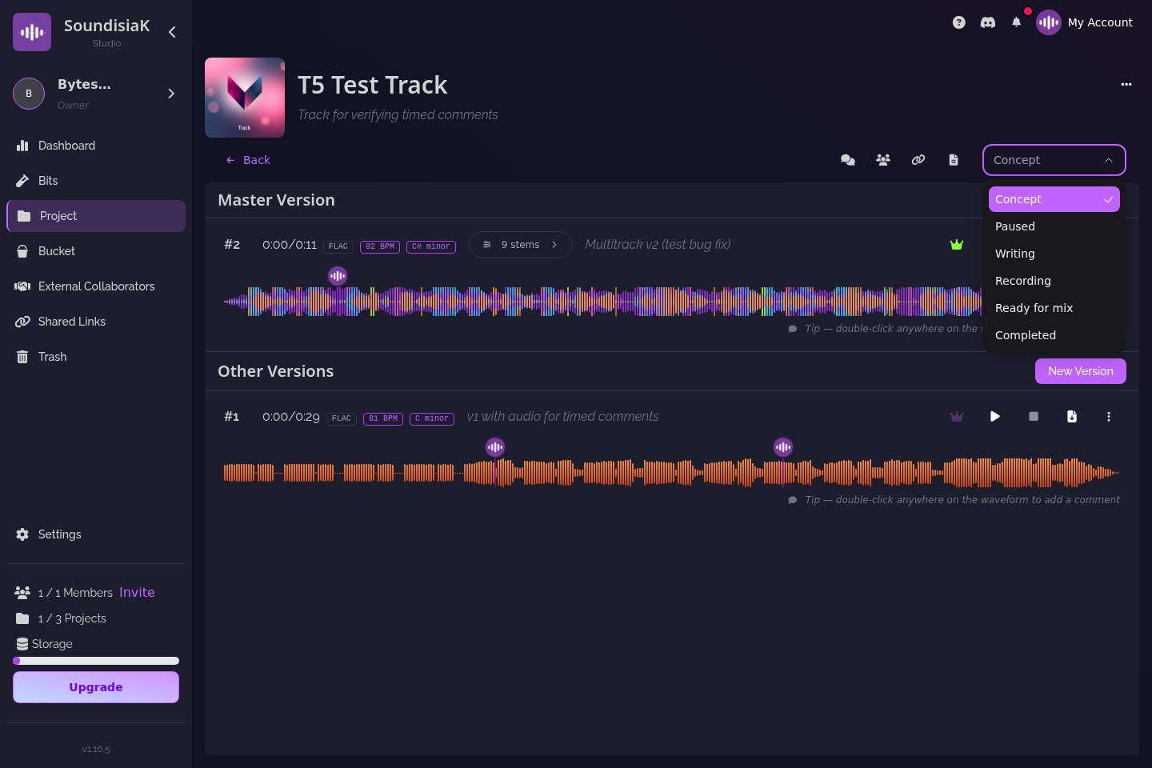Click the New Version button
1152x768 pixels.
(1081, 371)
